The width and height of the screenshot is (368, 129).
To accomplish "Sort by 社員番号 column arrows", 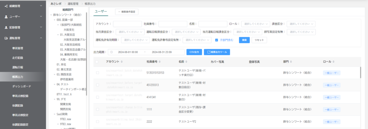I will [x=160, y=62].
